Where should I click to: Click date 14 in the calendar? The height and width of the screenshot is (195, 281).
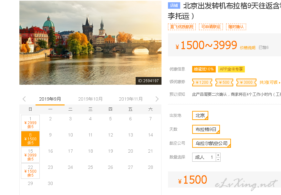click(151, 135)
